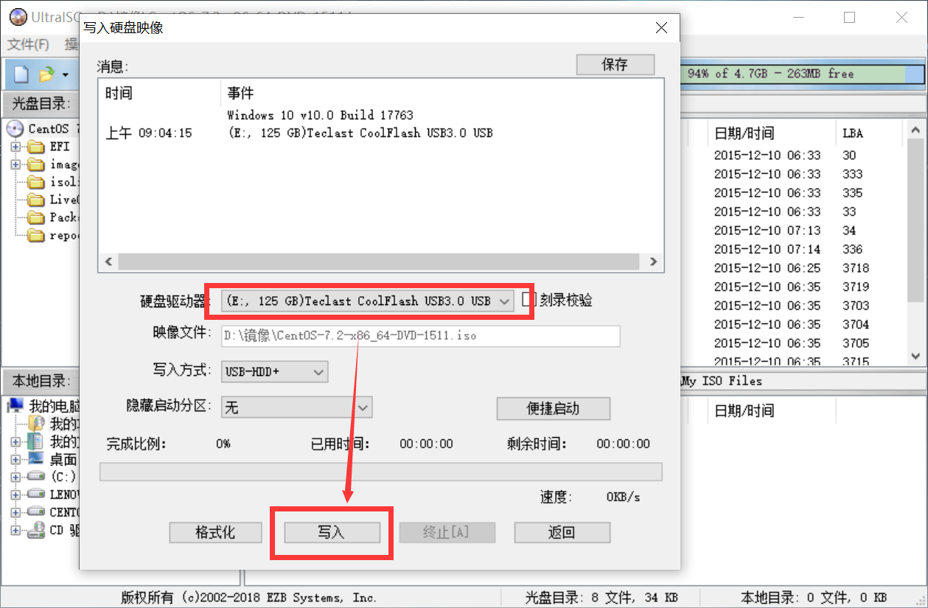
Task: Open the 文件(F) menu
Action: click(28, 44)
